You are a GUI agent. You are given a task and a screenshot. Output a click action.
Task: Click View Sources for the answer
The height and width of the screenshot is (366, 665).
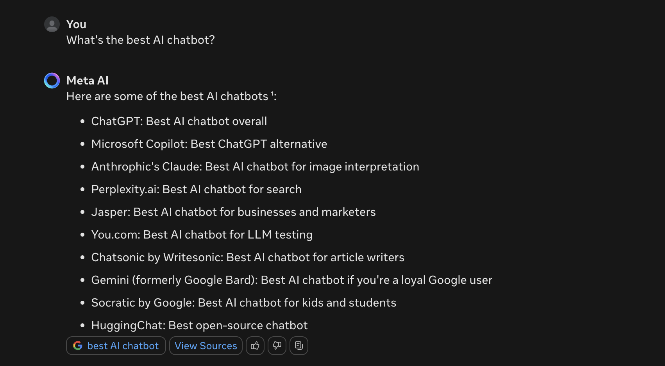206,346
